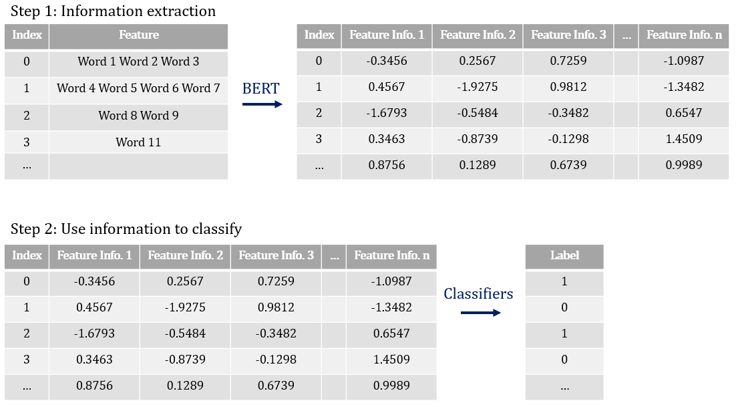Viewport: 738px width, 407px height.
Task: Click the first value under the Label header
Action: pos(564,282)
